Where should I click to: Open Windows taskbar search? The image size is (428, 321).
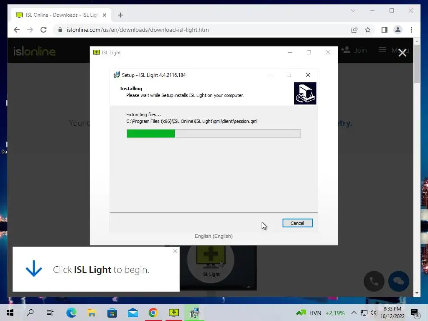(30, 313)
